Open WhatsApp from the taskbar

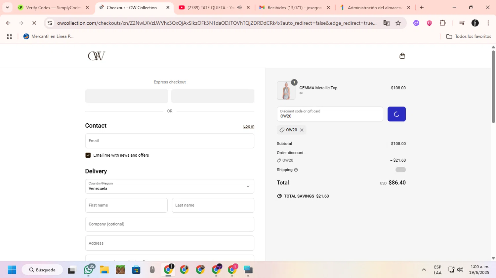88,270
